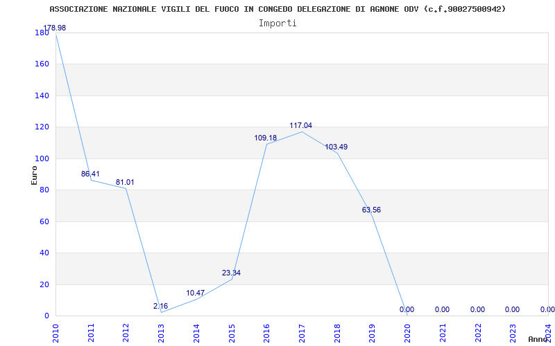Click the 100 tick on Euro axis

pyautogui.click(x=42, y=158)
